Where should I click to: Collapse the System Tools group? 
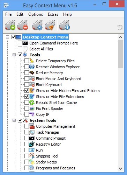(x=14, y=120)
